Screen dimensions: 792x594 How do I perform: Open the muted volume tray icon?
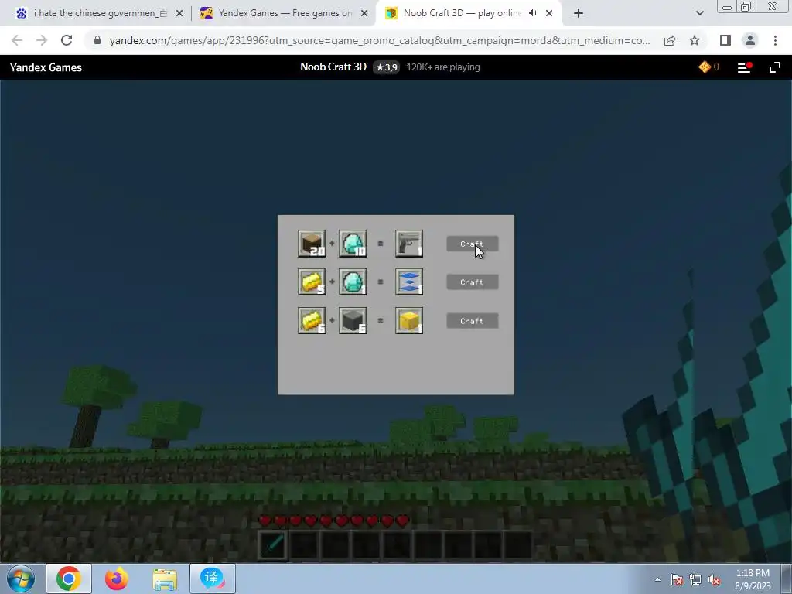pos(714,579)
